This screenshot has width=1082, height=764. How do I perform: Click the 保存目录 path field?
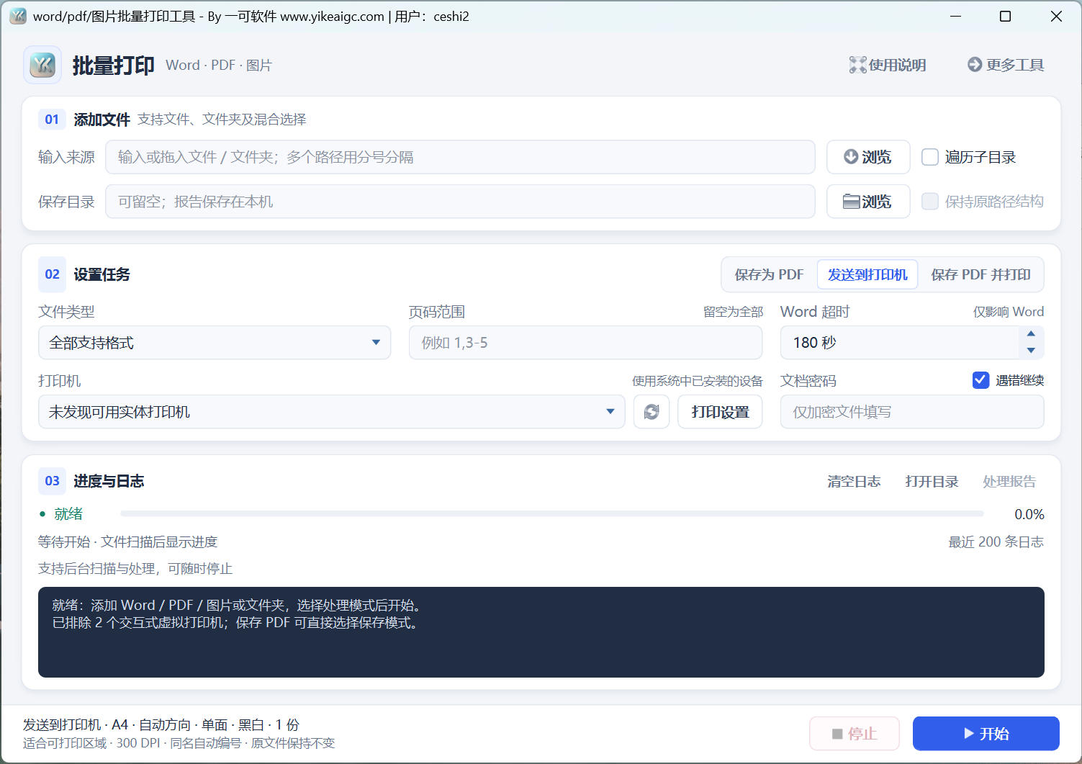460,202
